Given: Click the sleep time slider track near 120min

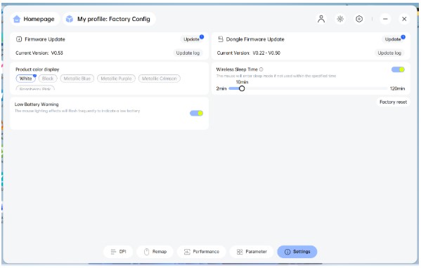Looking at the screenshot, I should [x=385, y=88].
